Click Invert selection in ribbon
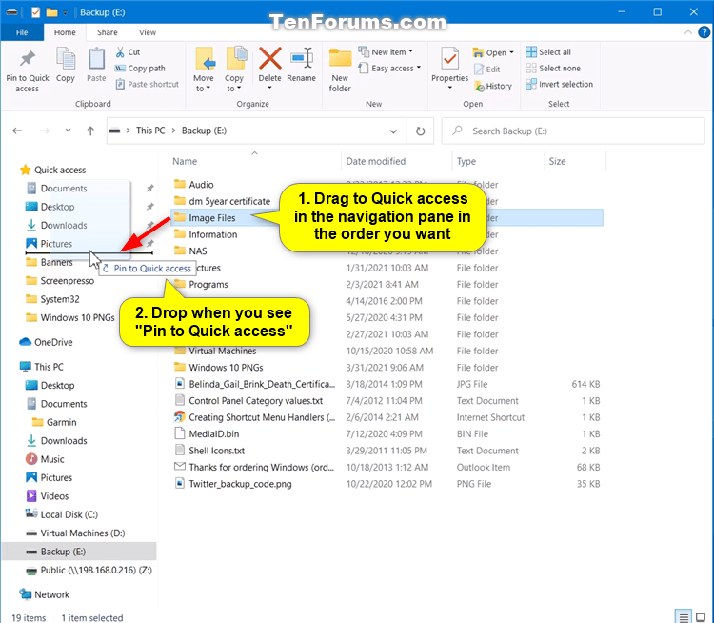 click(x=559, y=84)
